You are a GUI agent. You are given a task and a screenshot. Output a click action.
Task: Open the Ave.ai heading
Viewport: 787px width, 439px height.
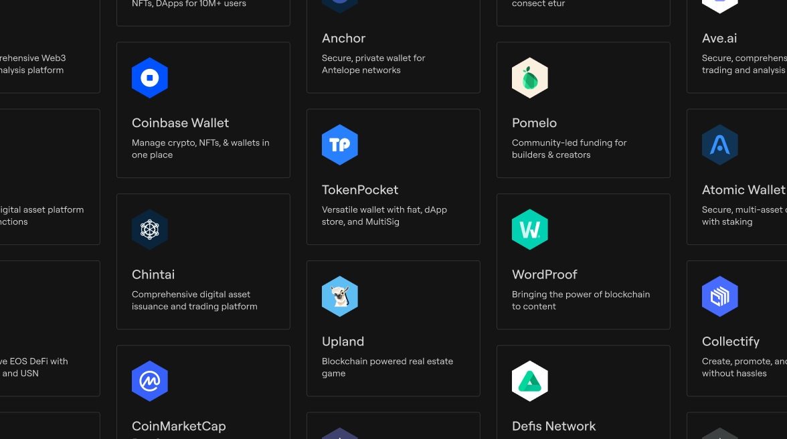pyautogui.click(x=719, y=38)
